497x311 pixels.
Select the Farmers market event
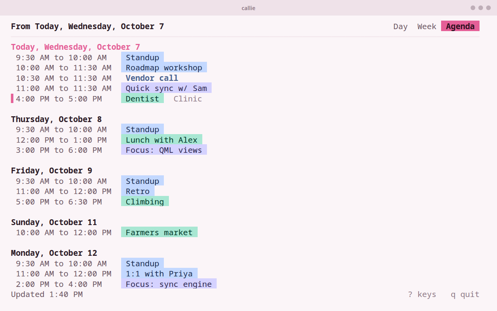tap(159, 232)
